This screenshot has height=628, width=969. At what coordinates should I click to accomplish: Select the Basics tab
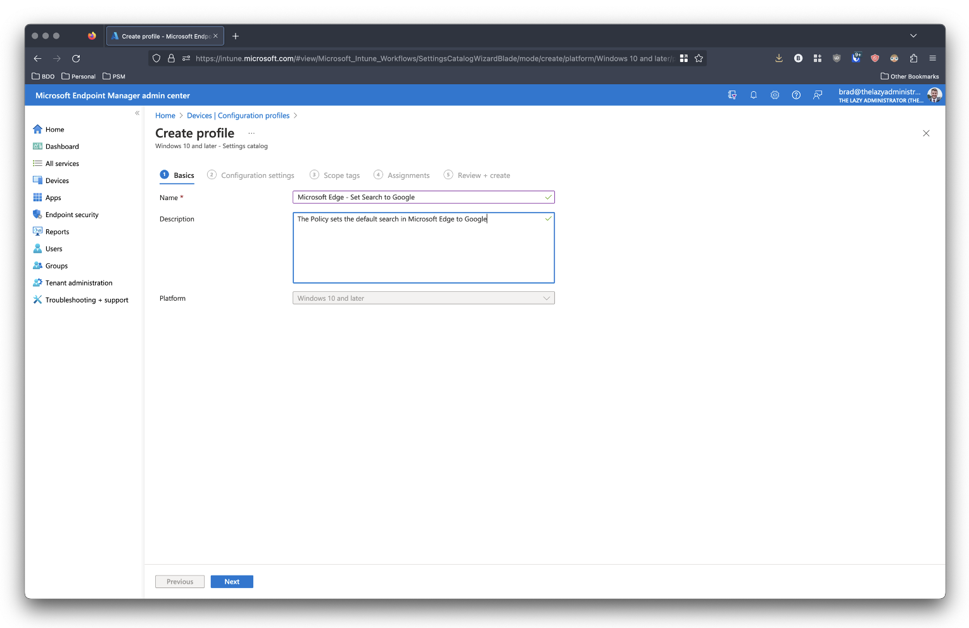[x=177, y=175]
